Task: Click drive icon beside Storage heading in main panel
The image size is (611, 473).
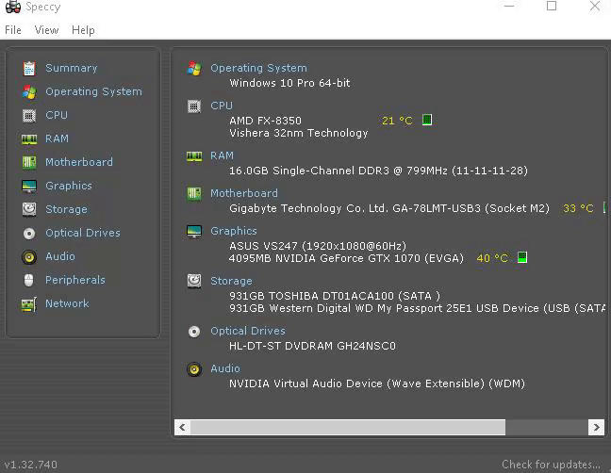Action: [x=194, y=281]
